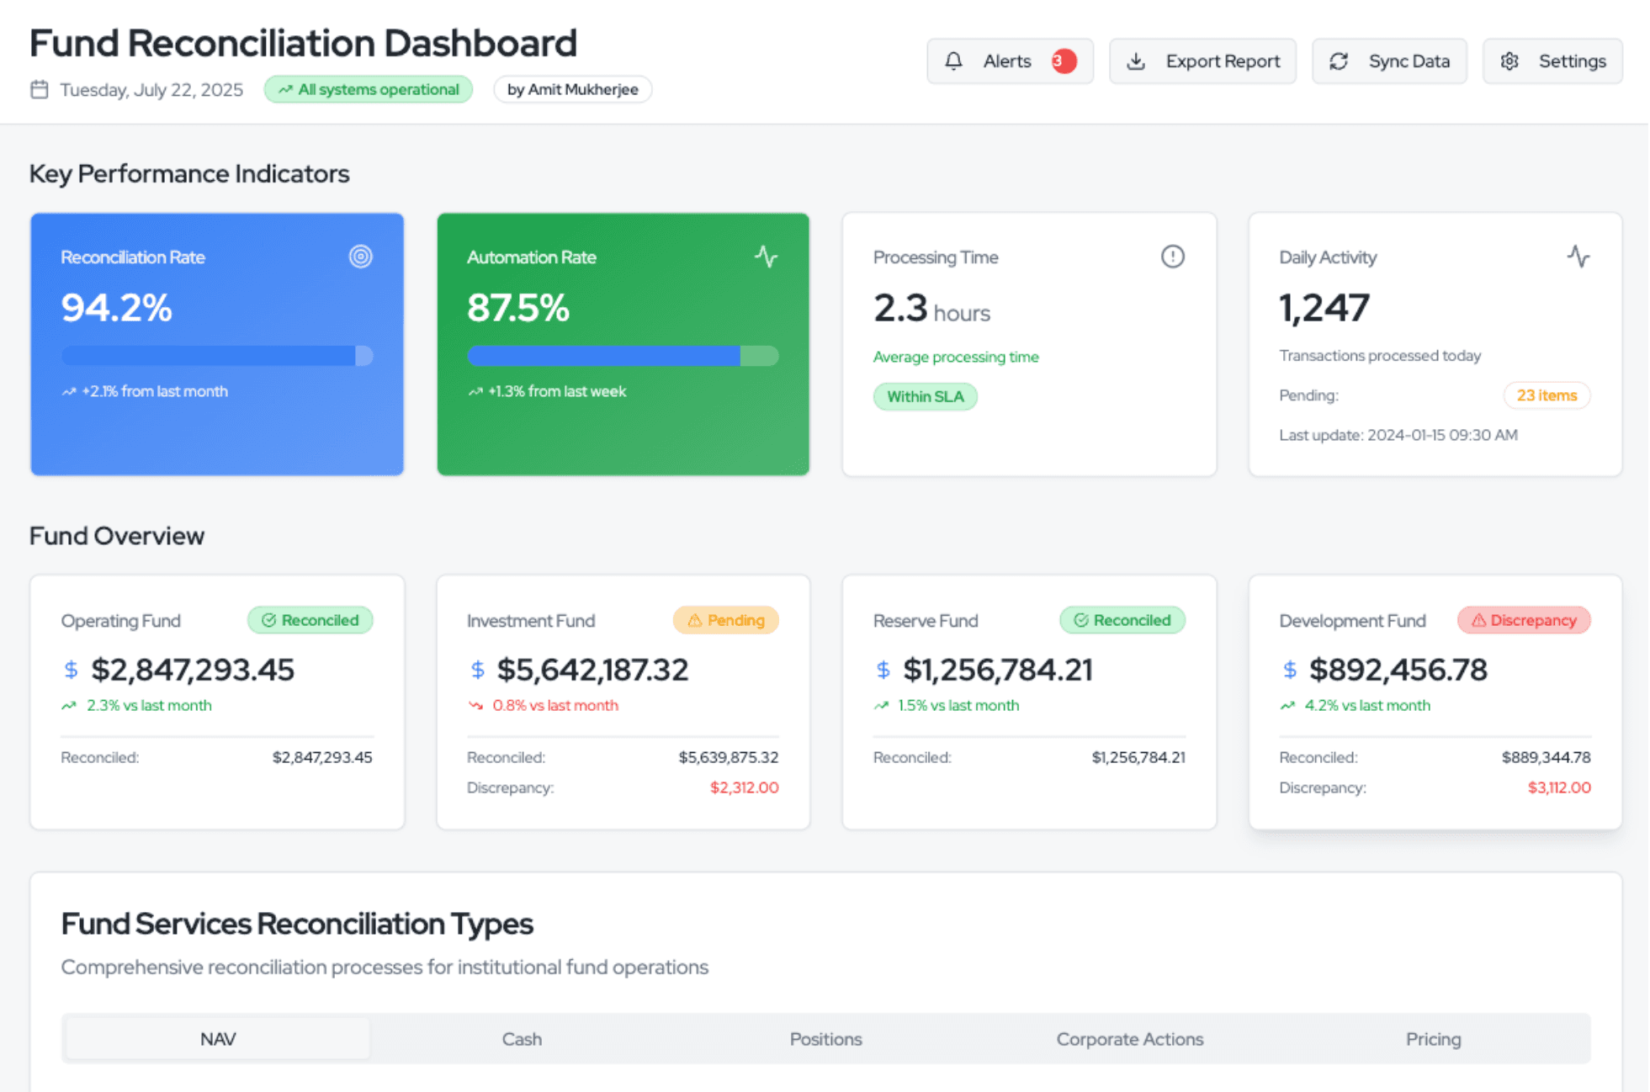Click the target icon on Reconciliation Rate card
The height and width of the screenshot is (1092, 1650).
pyautogui.click(x=361, y=257)
